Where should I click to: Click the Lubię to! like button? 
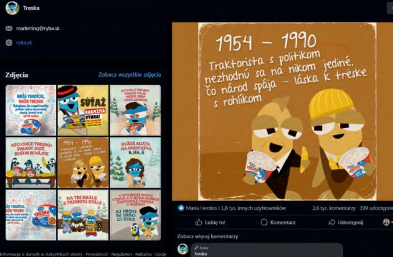point(210,222)
